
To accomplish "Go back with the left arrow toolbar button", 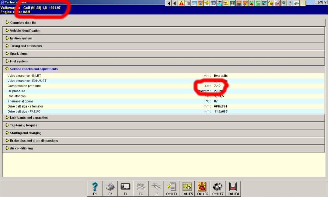I will click(x=175, y=3).
